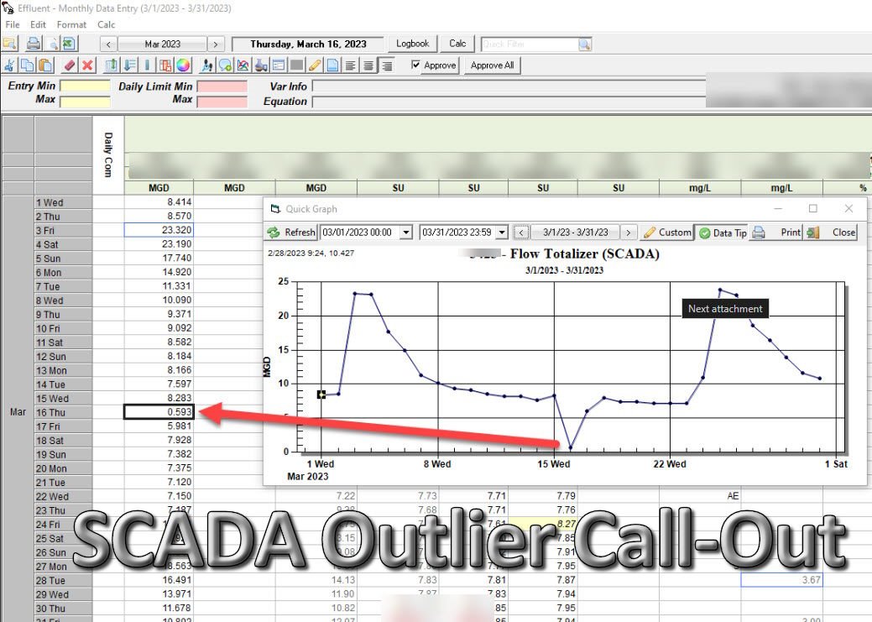Viewport: 872px width, 622px height.
Task: Click the cut scissors icon
Action: click(9, 65)
